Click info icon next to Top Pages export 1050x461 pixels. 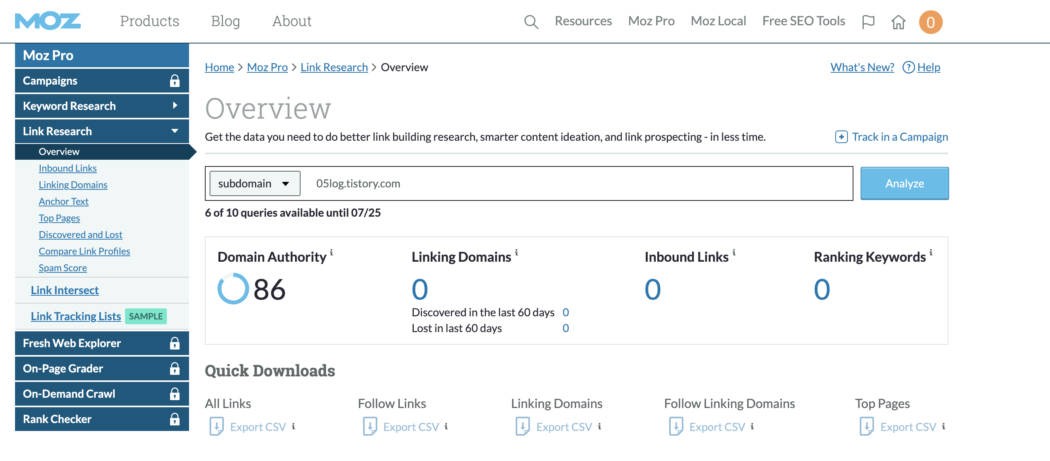coord(943,426)
